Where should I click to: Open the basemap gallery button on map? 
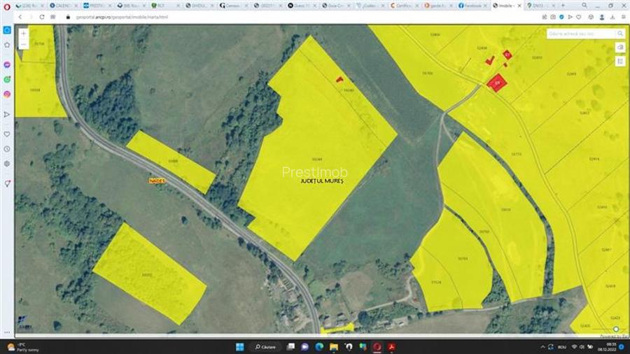point(620,48)
